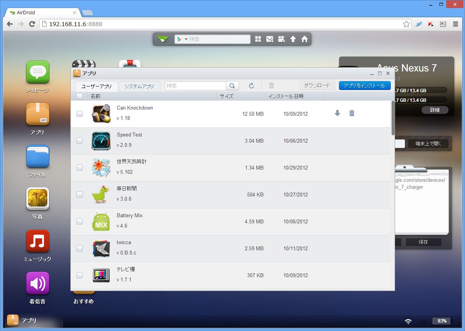Check the Speed Test checkbox

tap(80, 141)
